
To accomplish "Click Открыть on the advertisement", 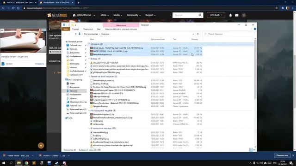I will pos(39,64).
